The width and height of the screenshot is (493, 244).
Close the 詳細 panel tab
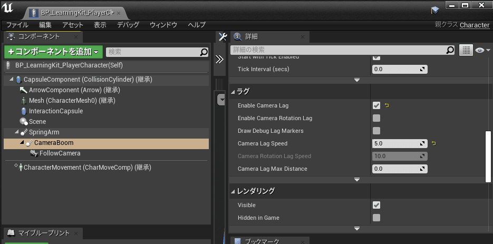(302, 37)
